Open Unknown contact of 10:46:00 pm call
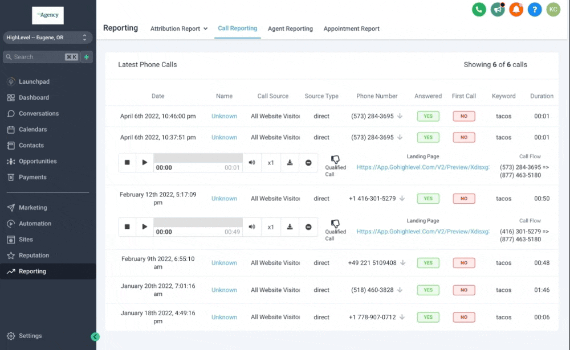The image size is (570, 350). (x=224, y=116)
